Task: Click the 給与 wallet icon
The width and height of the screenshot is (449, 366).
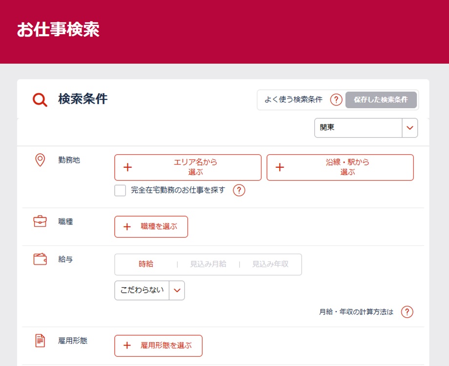Action: 40,259
